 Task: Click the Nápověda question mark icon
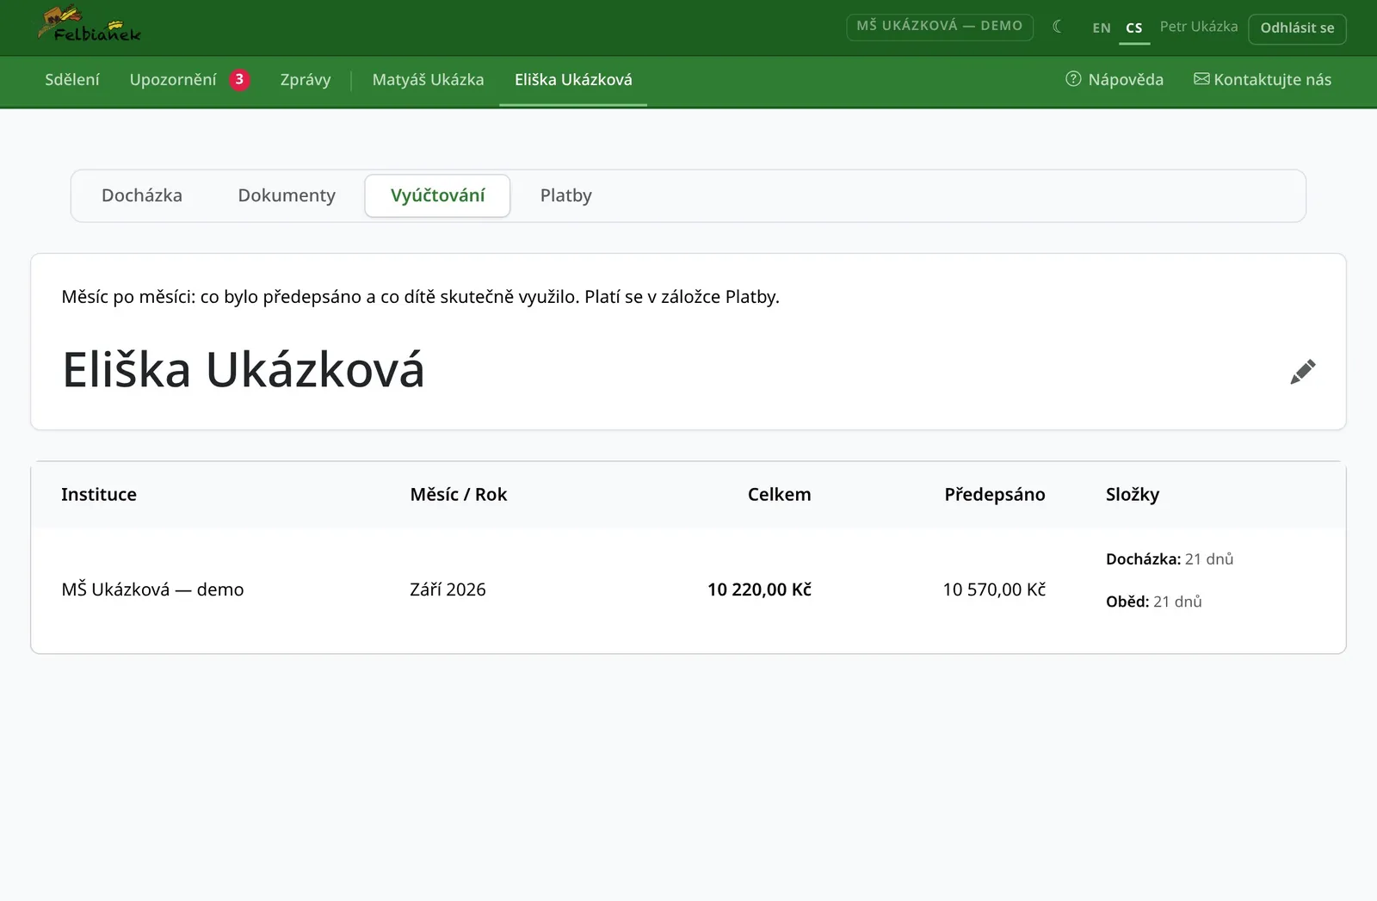pos(1073,79)
